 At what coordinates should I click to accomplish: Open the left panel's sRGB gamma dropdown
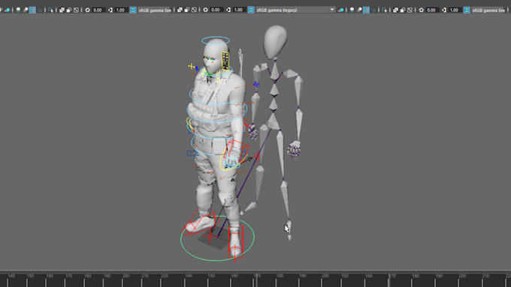155,10
